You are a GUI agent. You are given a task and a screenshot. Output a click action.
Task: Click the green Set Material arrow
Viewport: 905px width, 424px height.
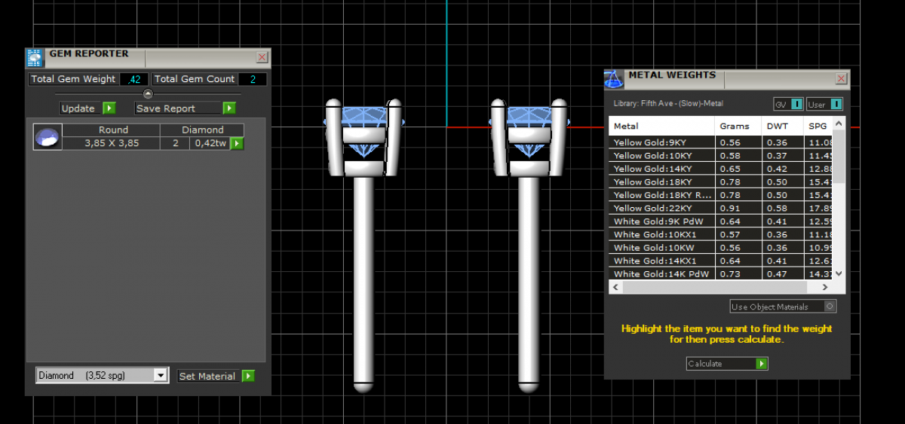click(248, 376)
